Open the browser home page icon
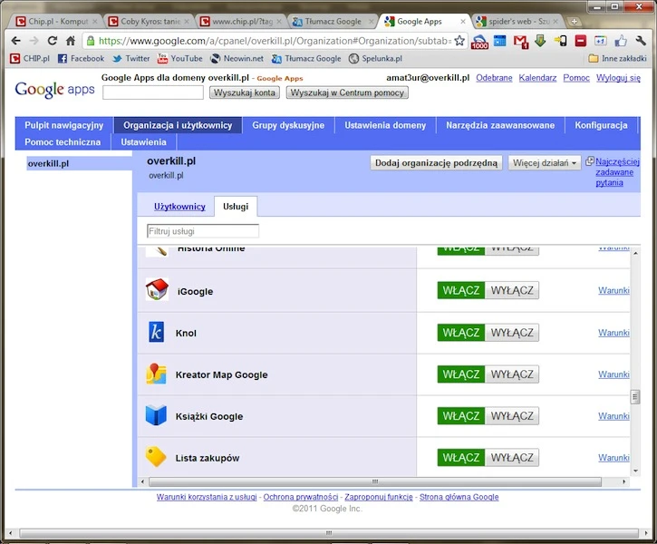Screen dimensions: 657x544 click(71, 41)
